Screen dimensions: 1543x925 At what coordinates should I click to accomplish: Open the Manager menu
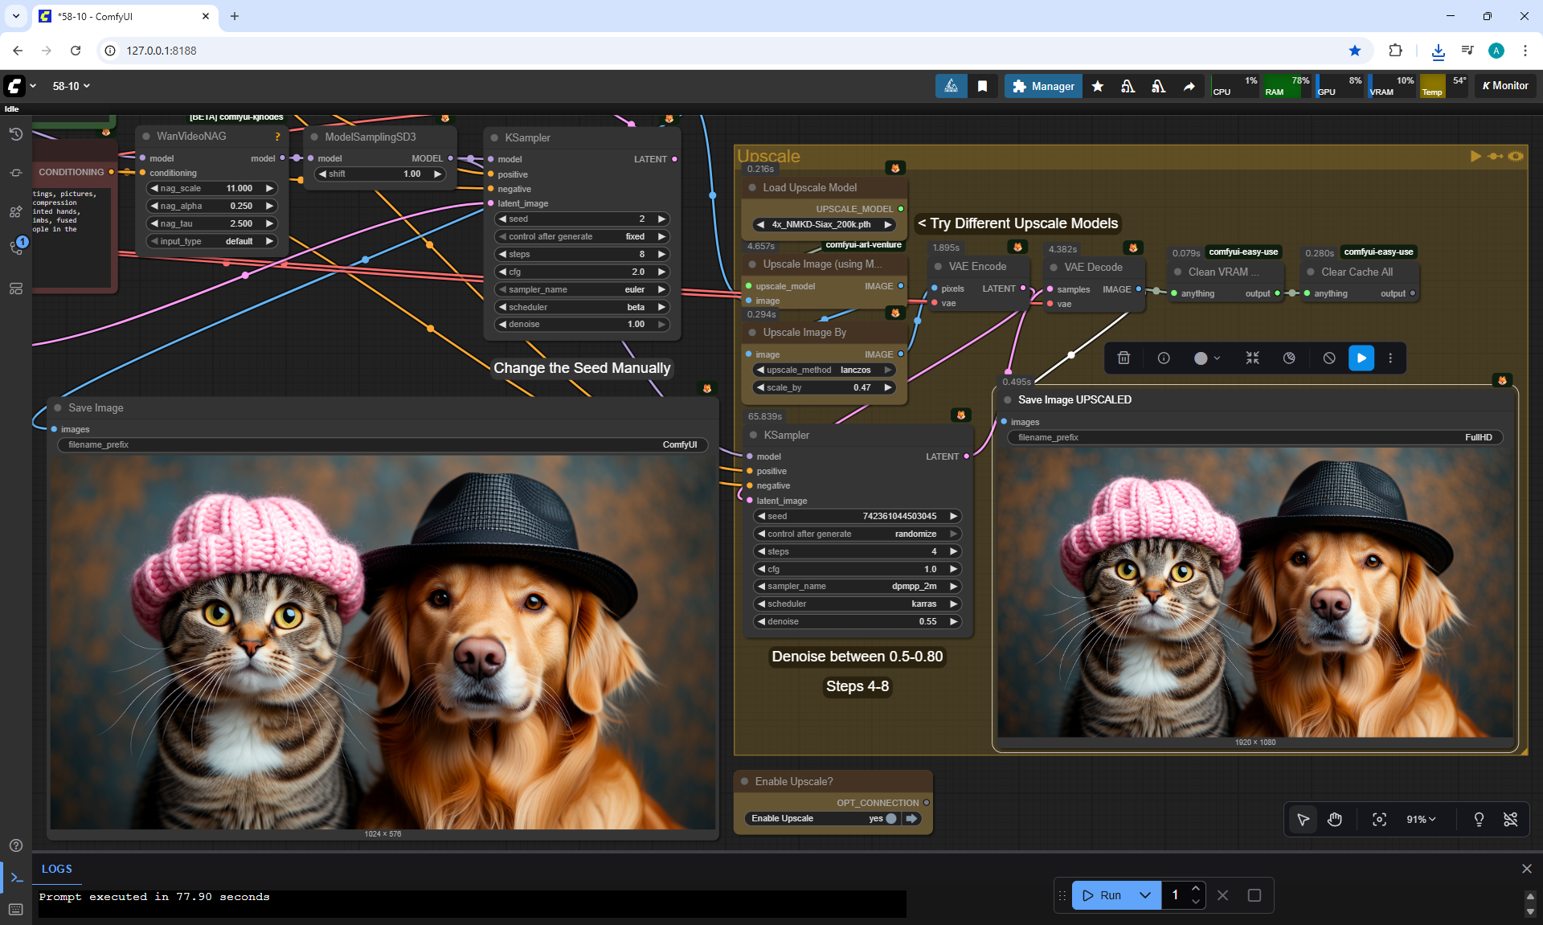tap(1043, 86)
